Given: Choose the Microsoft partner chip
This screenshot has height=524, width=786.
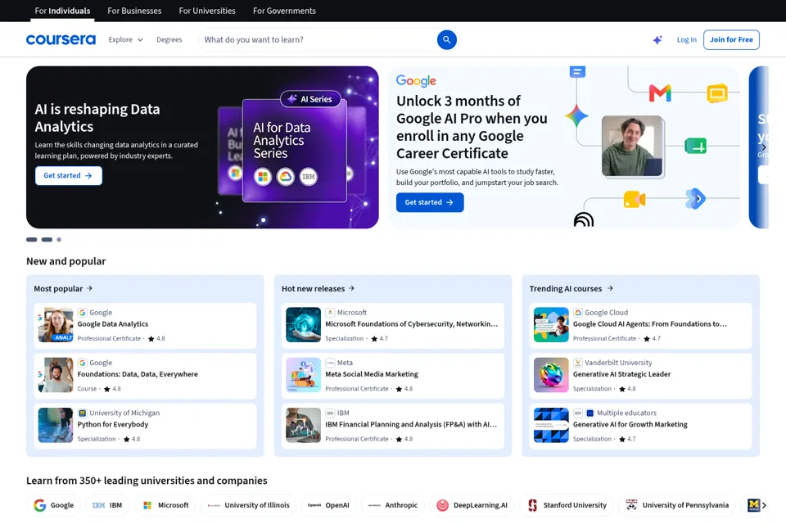Looking at the screenshot, I should click(165, 505).
